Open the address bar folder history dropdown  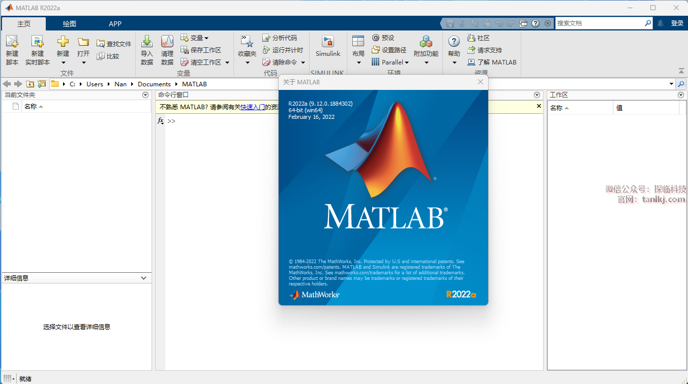tap(671, 84)
